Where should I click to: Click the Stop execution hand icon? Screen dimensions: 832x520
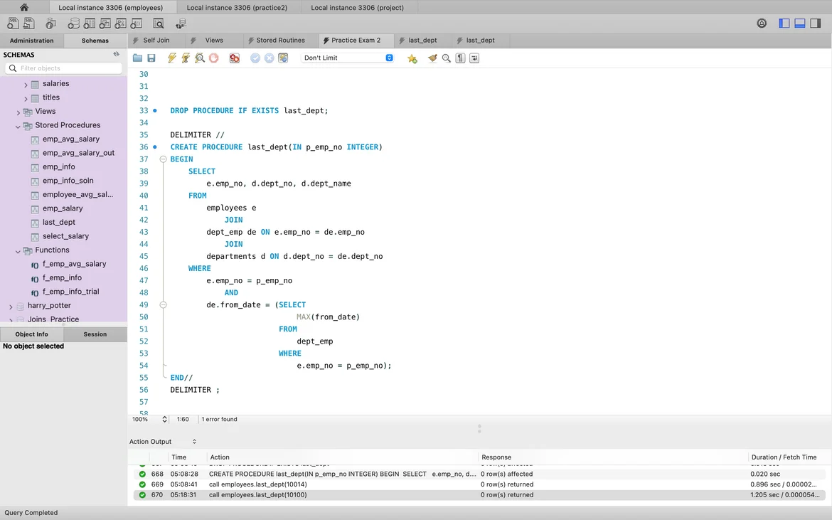pyautogui.click(x=213, y=58)
